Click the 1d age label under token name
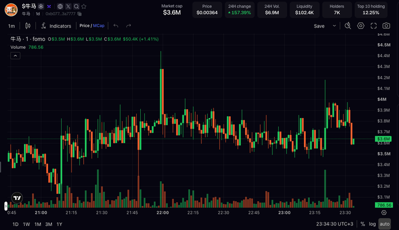 pos(38,13)
